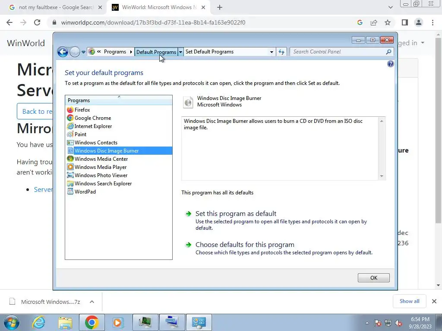
Task: Click the Forward arrow in Control Panel window
Action: [x=75, y=52]
